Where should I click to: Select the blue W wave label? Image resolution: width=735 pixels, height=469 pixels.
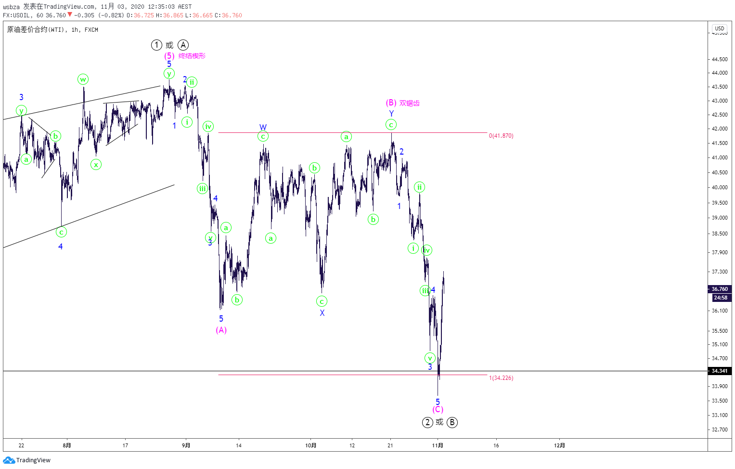point(263,128)
